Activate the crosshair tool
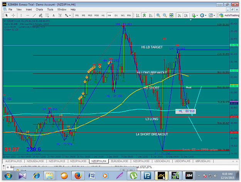 click(13, 15)
